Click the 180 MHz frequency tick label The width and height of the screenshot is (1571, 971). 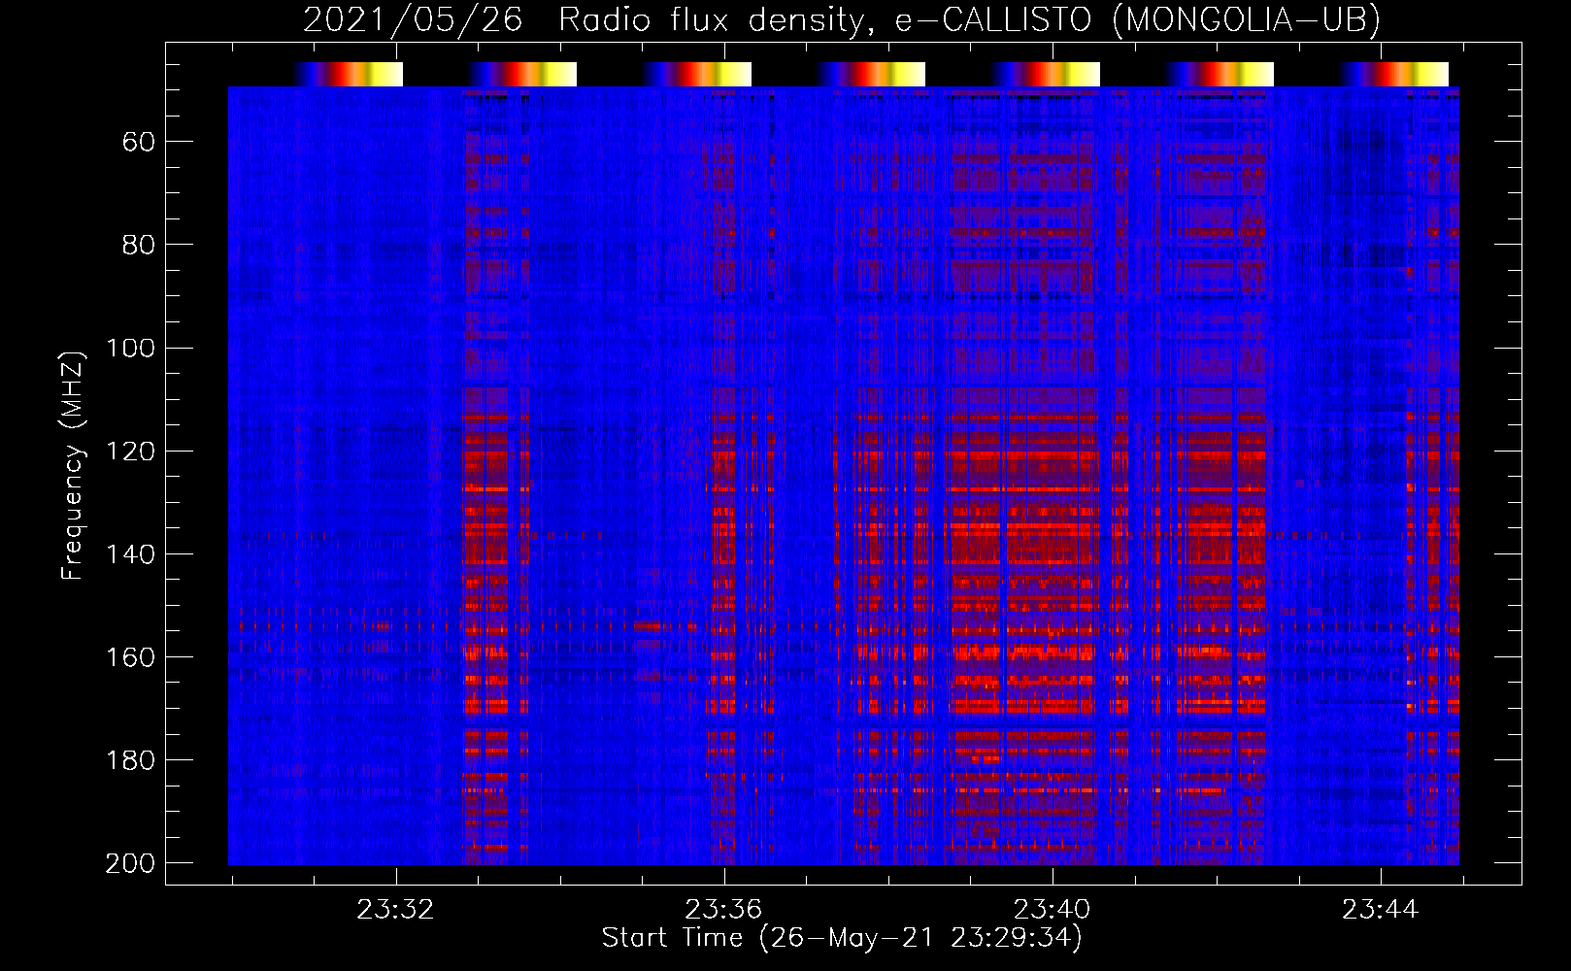[x=130, y=759]
